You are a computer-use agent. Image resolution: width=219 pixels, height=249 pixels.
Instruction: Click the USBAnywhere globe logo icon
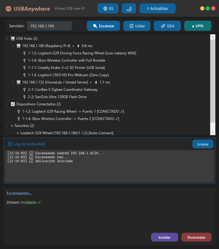click(9, 9)
